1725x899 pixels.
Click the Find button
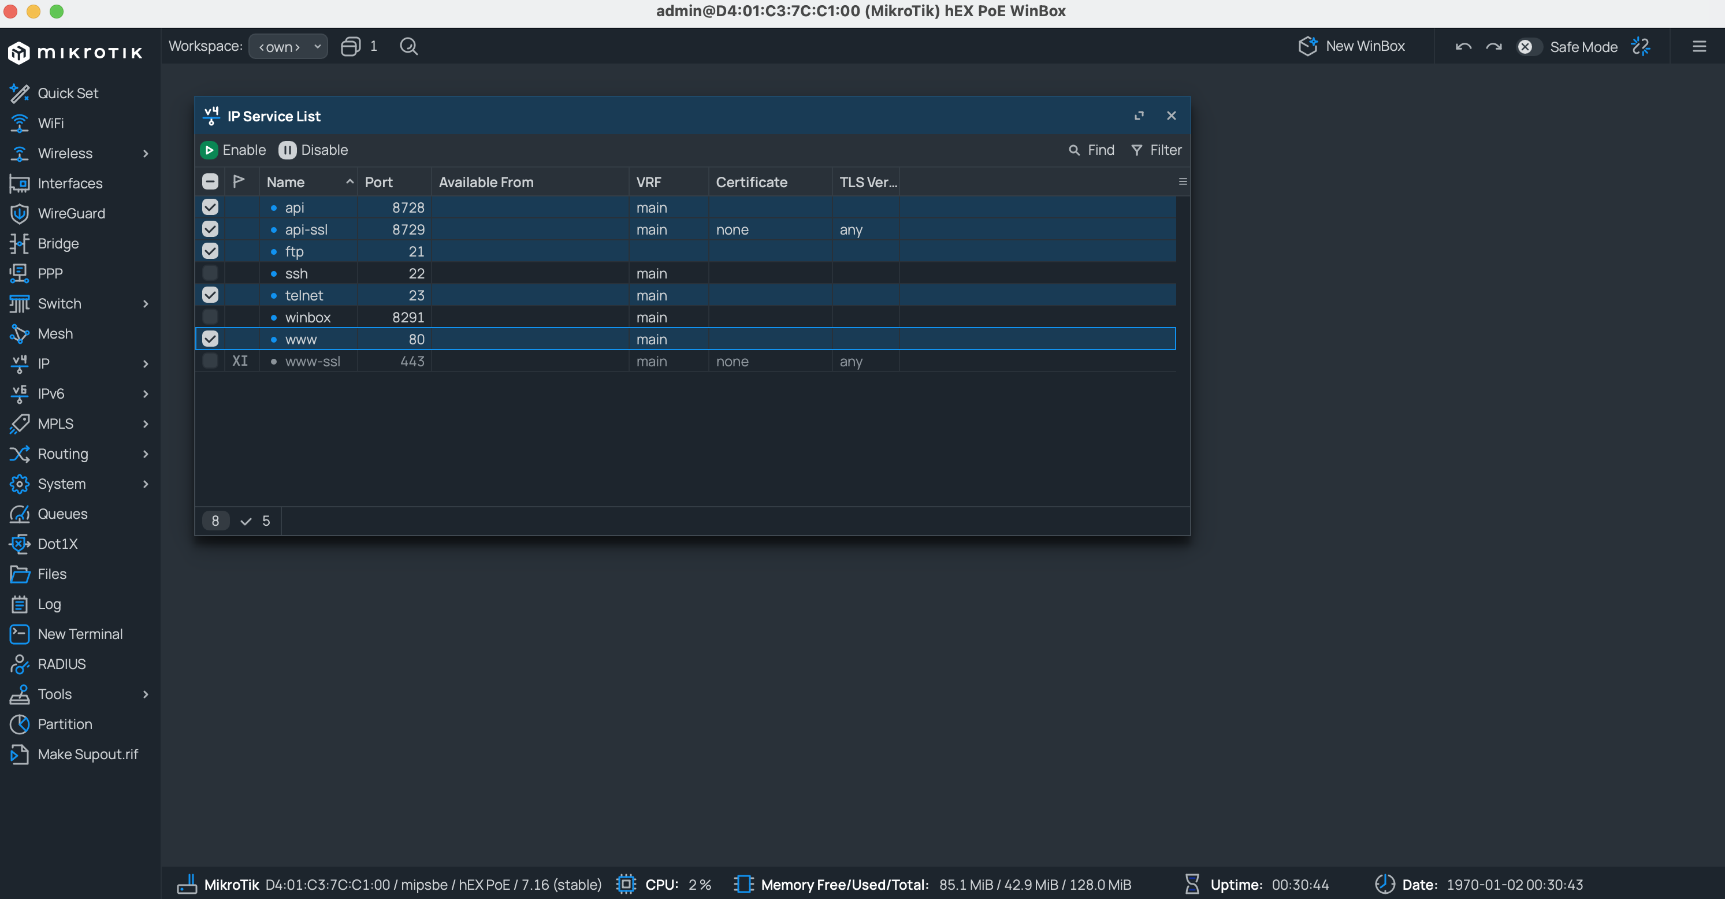pyautogui.click(x=1091, y=150)
